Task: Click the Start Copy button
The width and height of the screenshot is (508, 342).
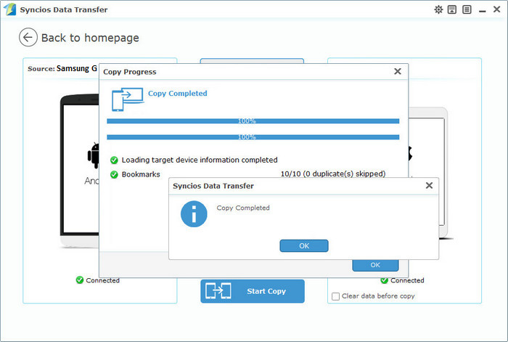Action: coord(253,291)
